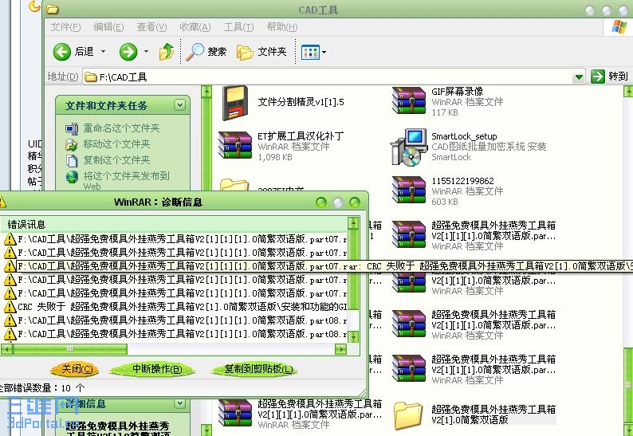Click the 错误讯息 column header
This screenshot has height=436, width=633.
[x=174, y=224]
